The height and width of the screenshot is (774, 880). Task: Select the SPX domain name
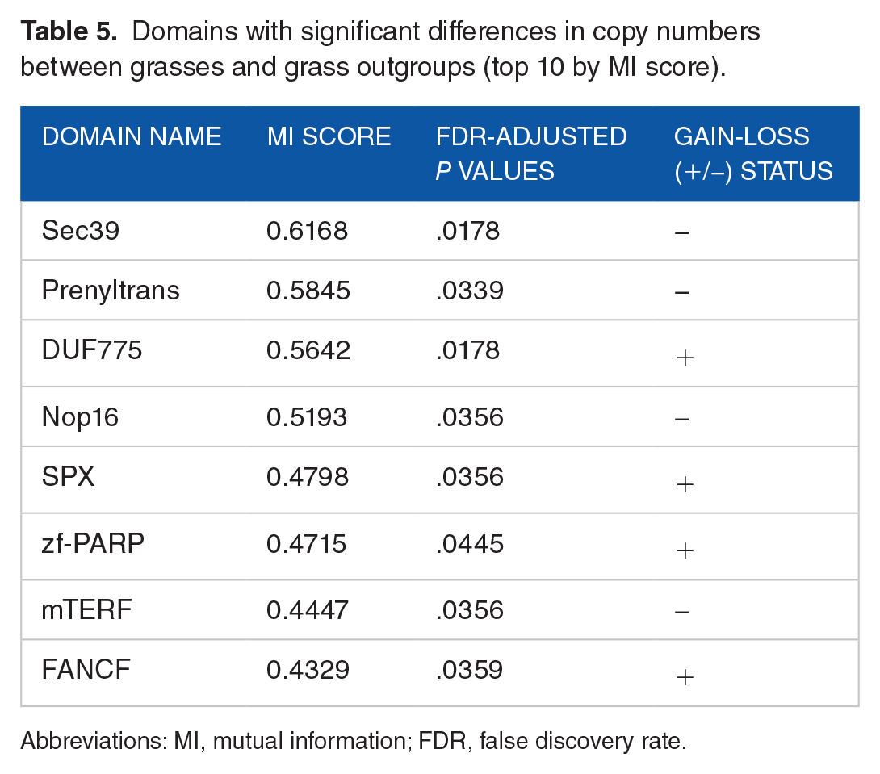[x=68, y=477]
